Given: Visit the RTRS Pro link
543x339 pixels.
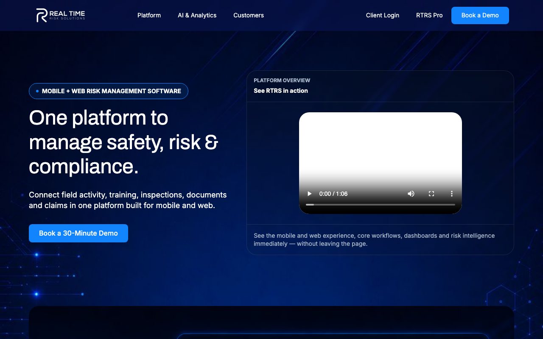Looking at the screenshot, I should point(429,15).
